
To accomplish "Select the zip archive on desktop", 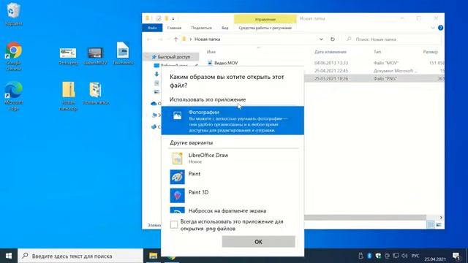I will point(68,96).
